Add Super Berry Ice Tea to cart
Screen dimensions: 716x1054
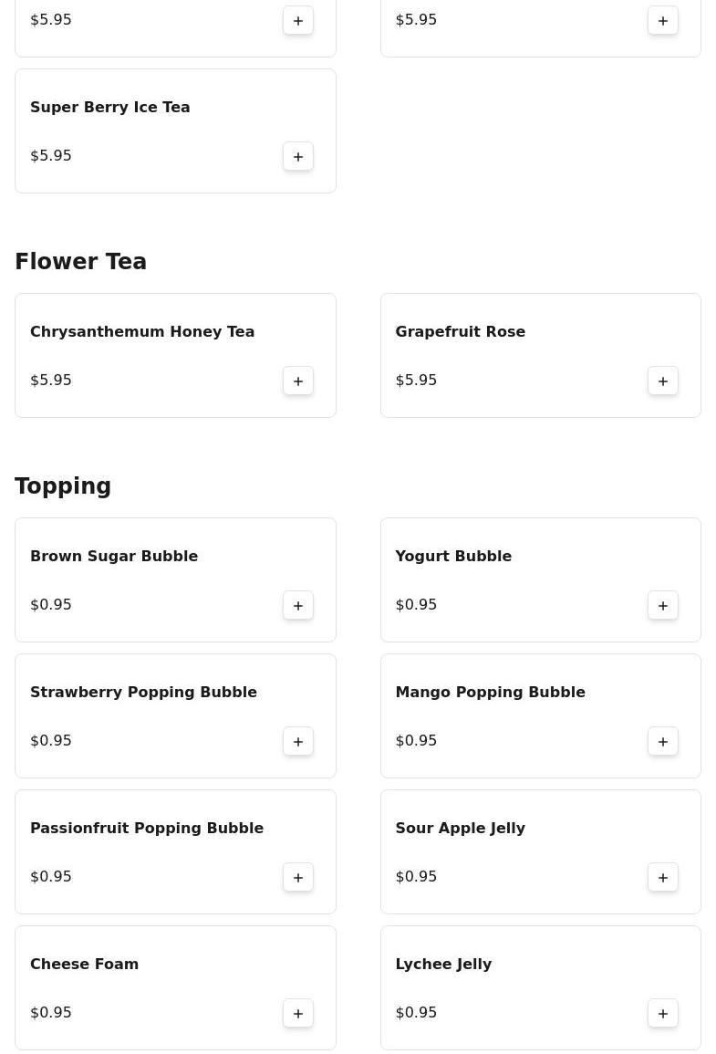[298, 156]
